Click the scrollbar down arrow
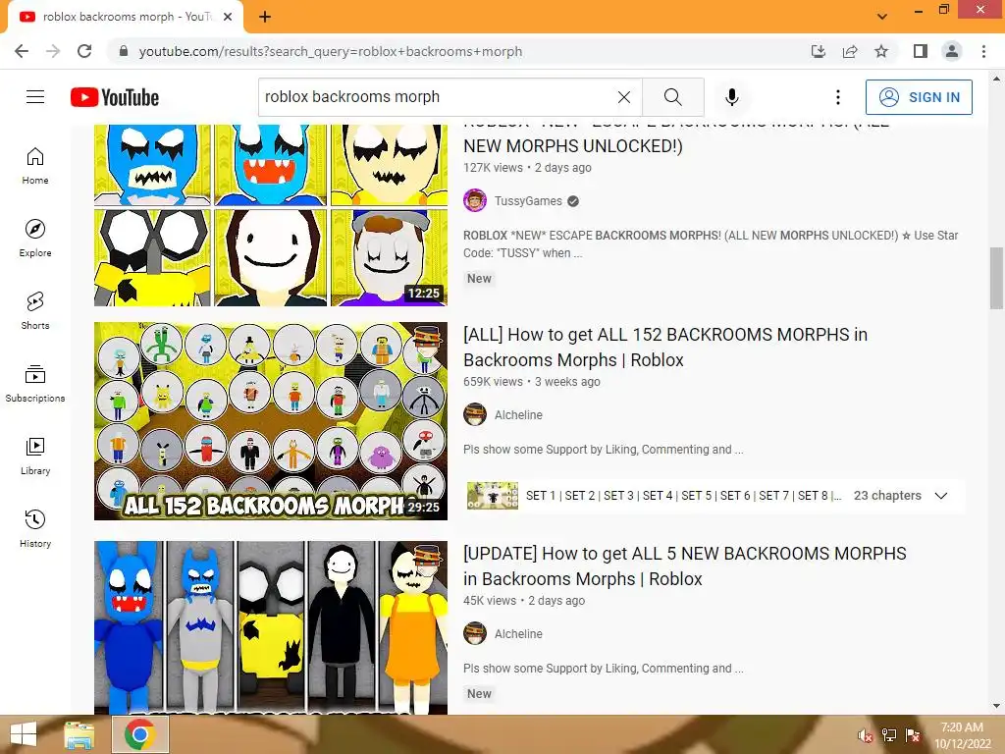1005x754 pixels. point(996,706)
